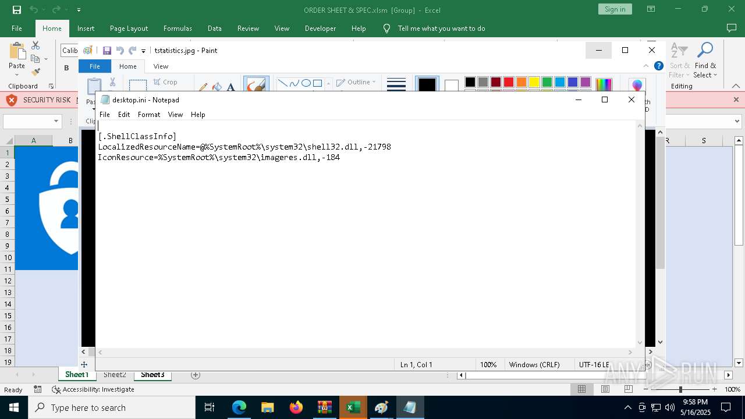The height and width of the screenshot is (419, 745).
Task: Choose the red swatch in Paint palette
Action: [x=509, y=82]
